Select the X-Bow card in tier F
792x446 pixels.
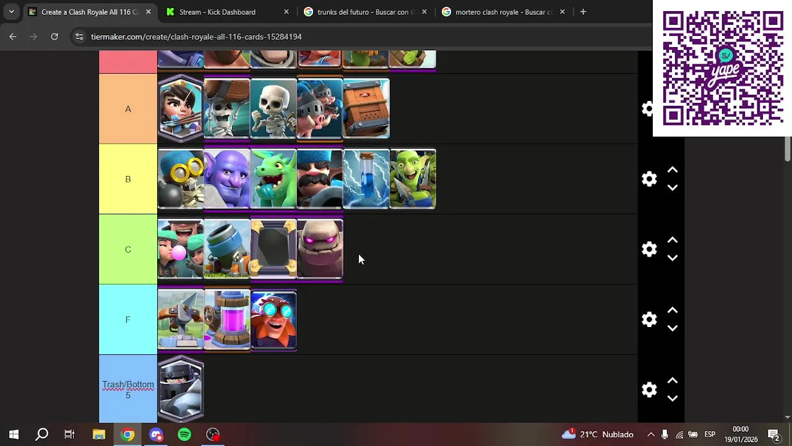(x=181, y=320)
